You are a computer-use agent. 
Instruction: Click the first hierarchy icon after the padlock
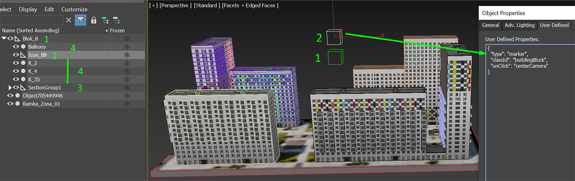click(x=105, y=20)
